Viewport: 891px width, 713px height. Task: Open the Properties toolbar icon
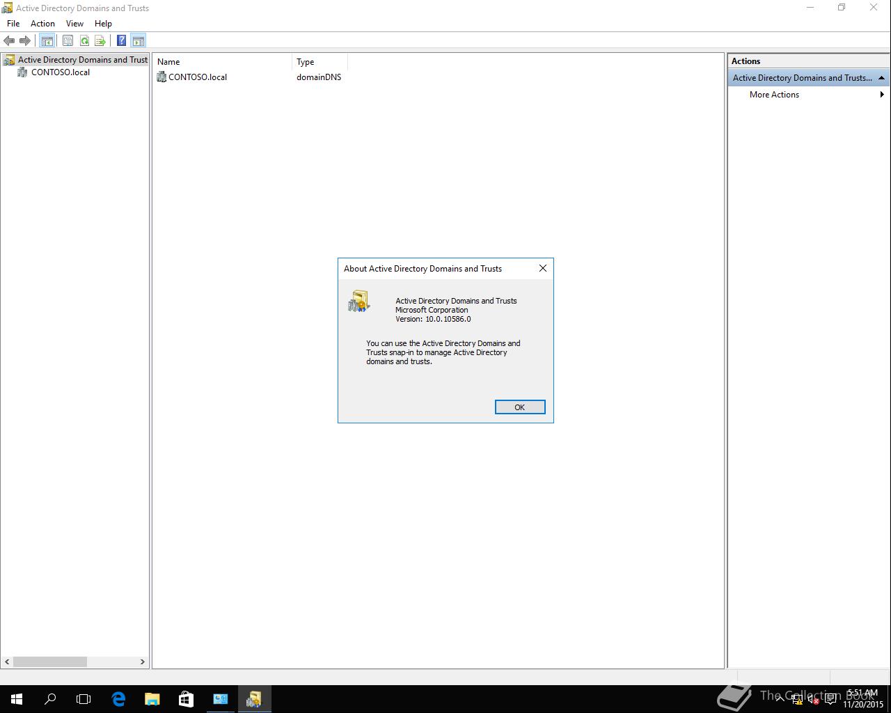[x=68, y=40]
